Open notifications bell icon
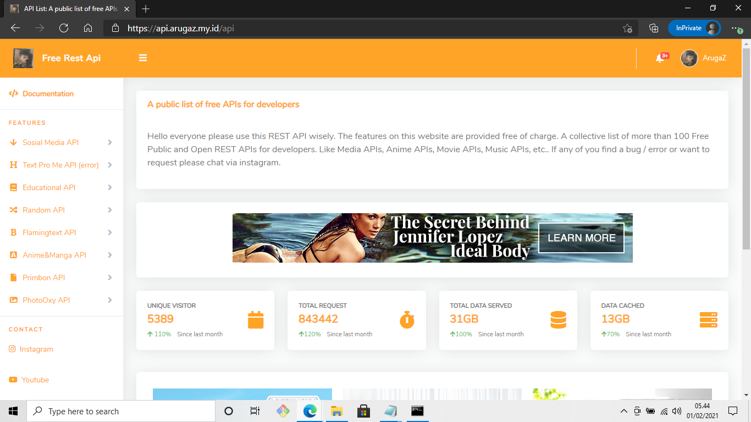The image size is (751, 422). pos(660,58)
